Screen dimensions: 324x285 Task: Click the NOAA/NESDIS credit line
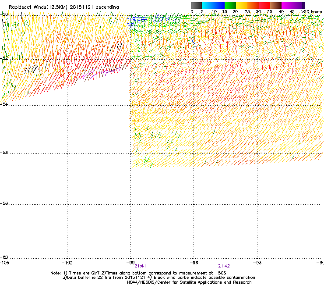189,282
